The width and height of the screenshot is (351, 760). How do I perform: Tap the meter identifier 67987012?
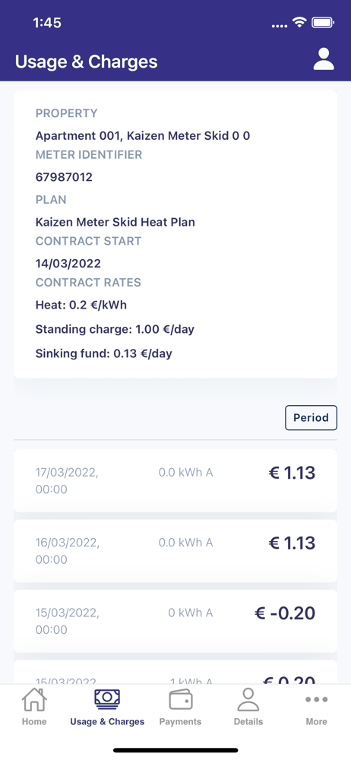64,177
